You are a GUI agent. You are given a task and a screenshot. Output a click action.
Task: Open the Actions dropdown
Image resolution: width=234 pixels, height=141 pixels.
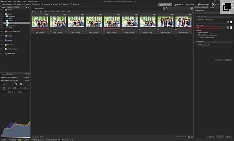75,4
